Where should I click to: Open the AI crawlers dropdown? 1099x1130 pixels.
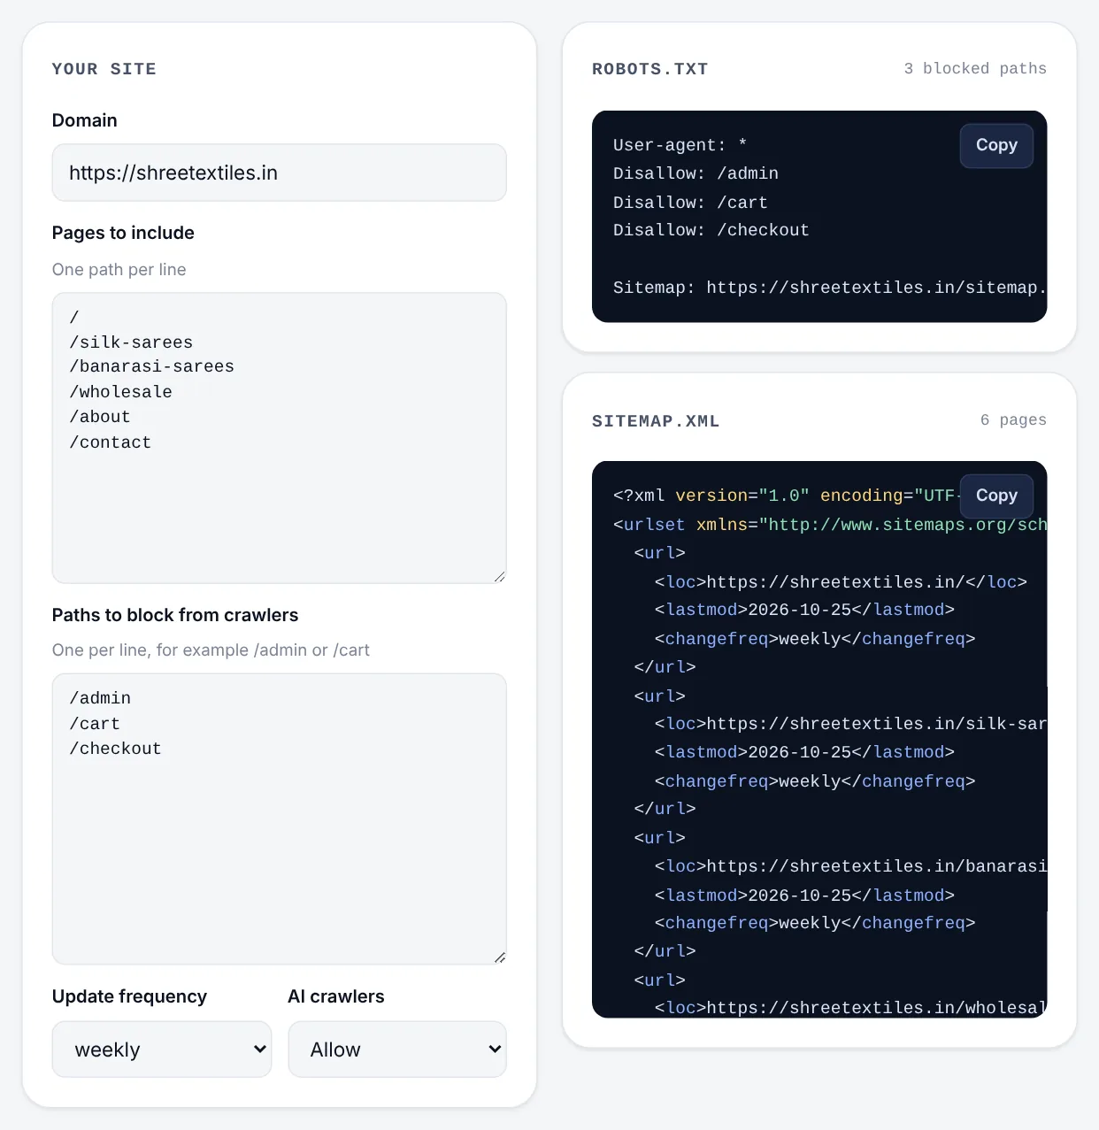click(397, 1049)
